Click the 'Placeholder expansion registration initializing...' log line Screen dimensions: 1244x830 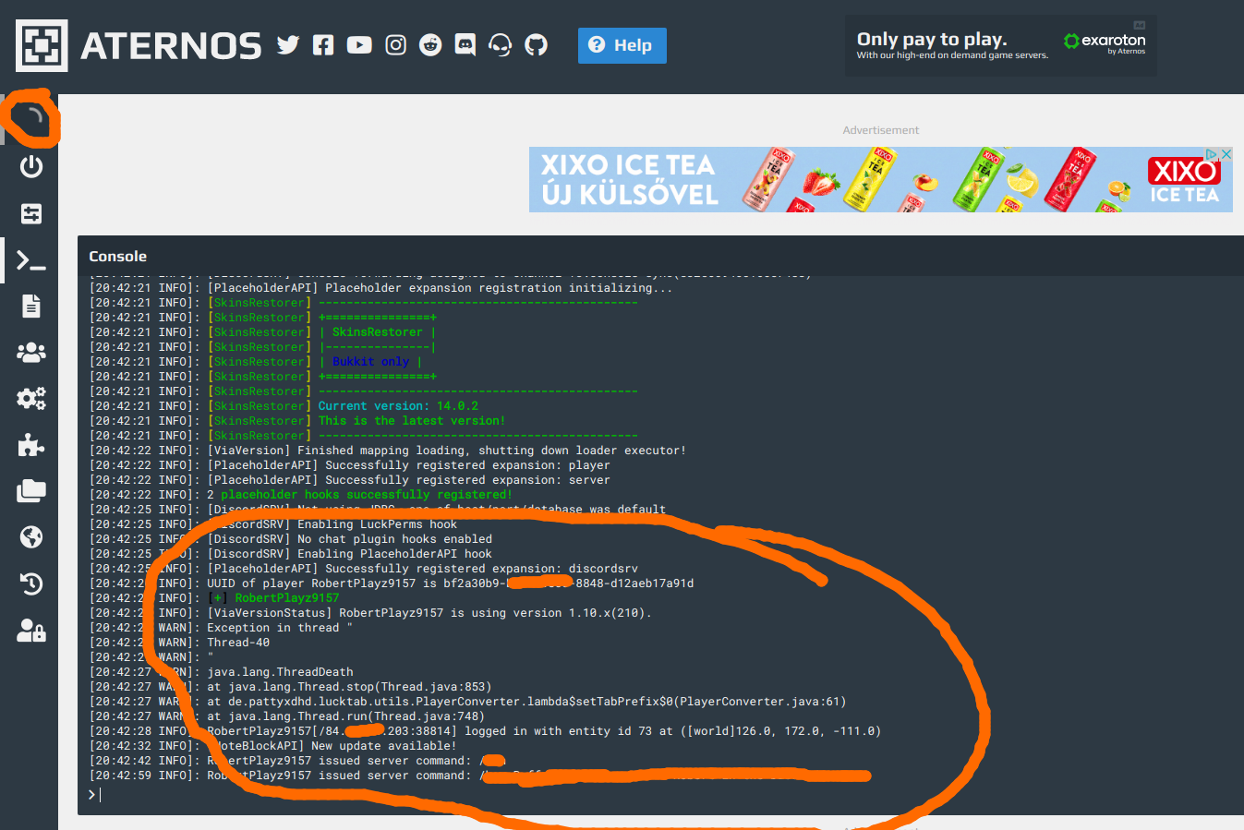[x=381, y=288]
